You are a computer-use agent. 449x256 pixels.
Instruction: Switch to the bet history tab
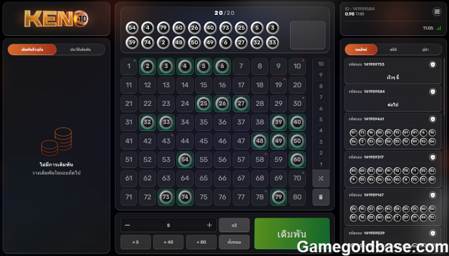tap(80, 49)
